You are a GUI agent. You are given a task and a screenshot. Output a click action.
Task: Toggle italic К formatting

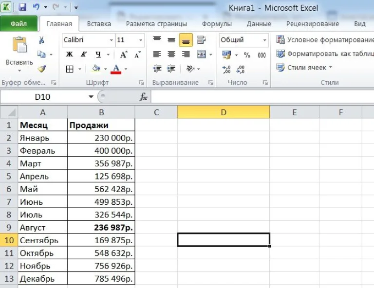click(x=83, y=54)
